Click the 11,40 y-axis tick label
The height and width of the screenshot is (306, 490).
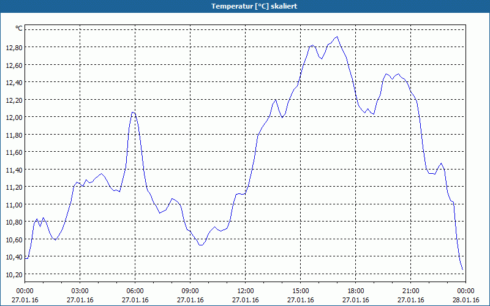click(14, 170)
